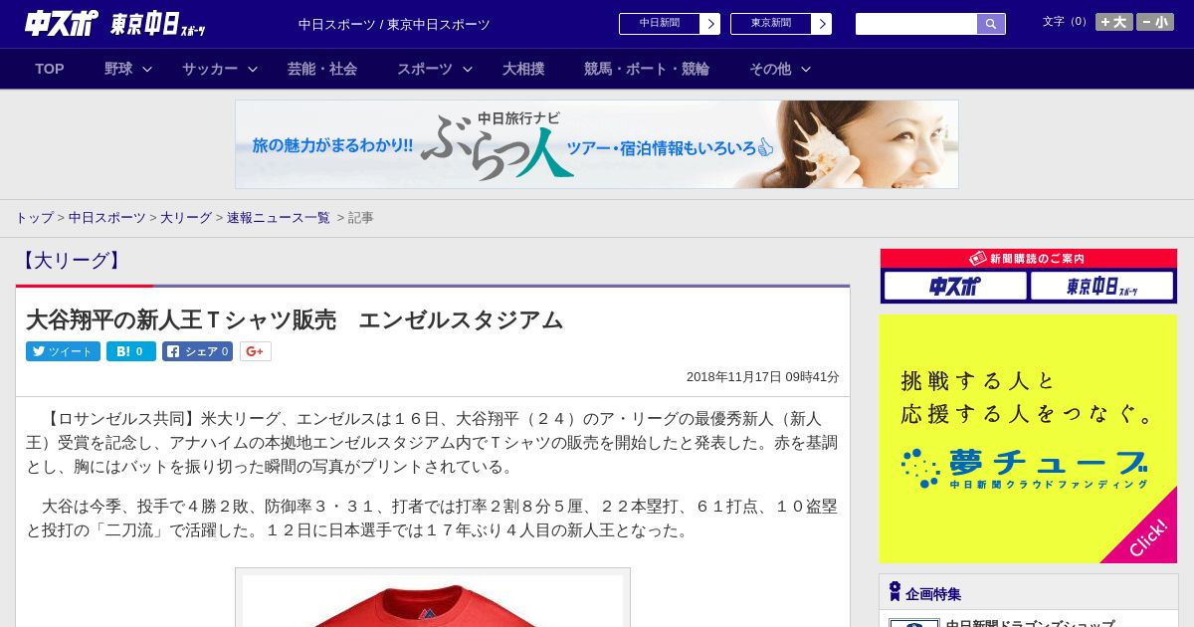This screenshot has width=1194, height=627.
Task: Follow the トップ breadcrumb link
Action: click(x=34, y=217)
